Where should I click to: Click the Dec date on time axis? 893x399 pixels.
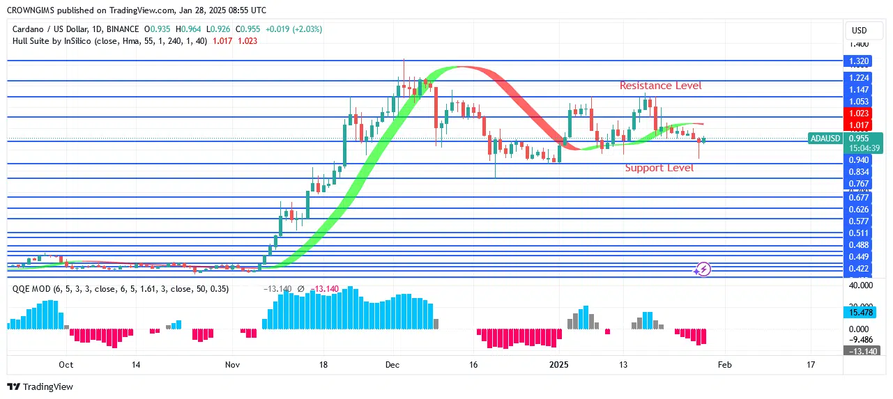point(392,364)
